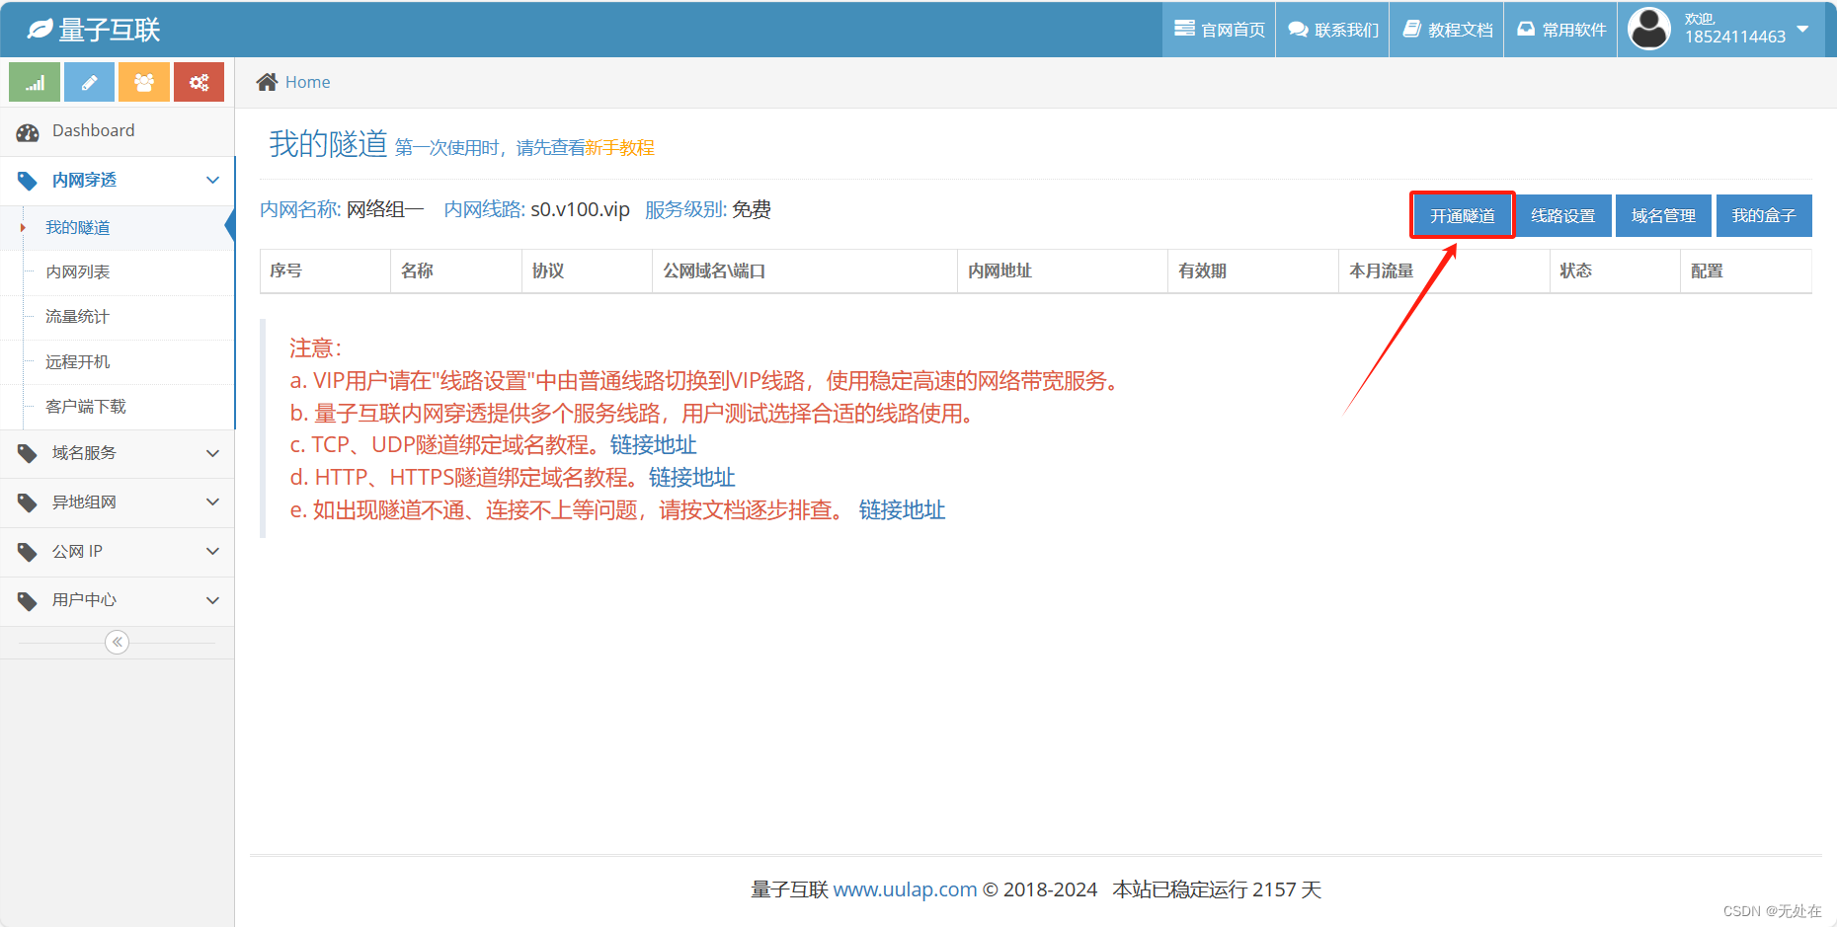1837x927 pixels.
Task: Click the service level value 免费
Action: (752, 209)
